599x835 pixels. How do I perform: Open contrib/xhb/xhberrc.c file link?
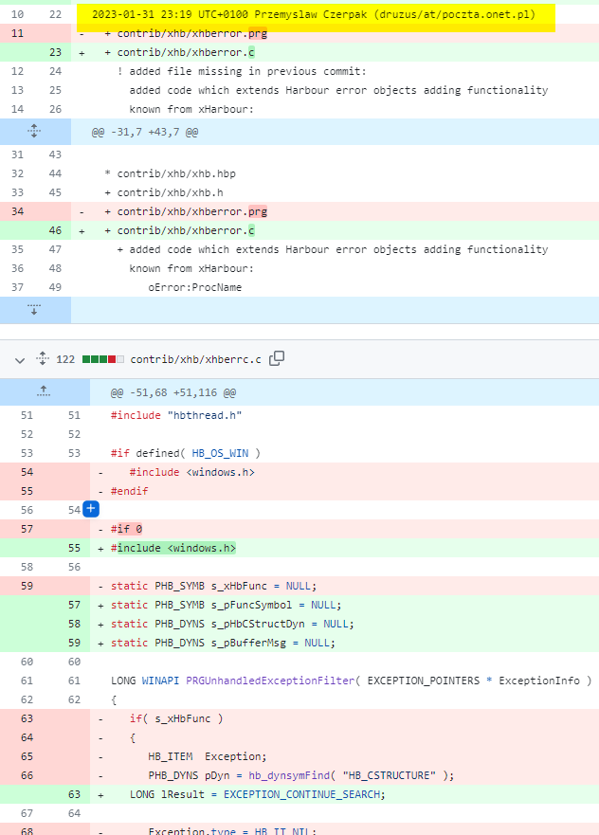tap(197, 359)
